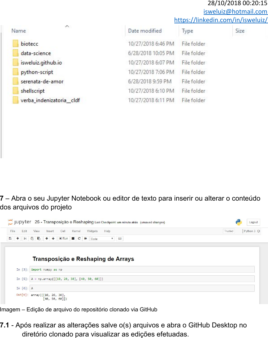
Task: Insert cell below with the plus icon
Action: (x=18, y=238)
